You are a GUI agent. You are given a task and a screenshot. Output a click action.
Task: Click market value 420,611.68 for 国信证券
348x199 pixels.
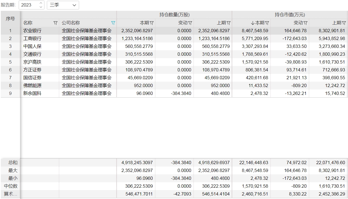click(x=257, y=78)
